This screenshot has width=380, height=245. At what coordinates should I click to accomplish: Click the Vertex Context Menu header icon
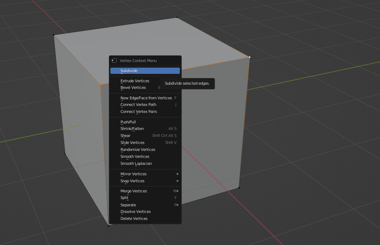[x=114, y=60]
